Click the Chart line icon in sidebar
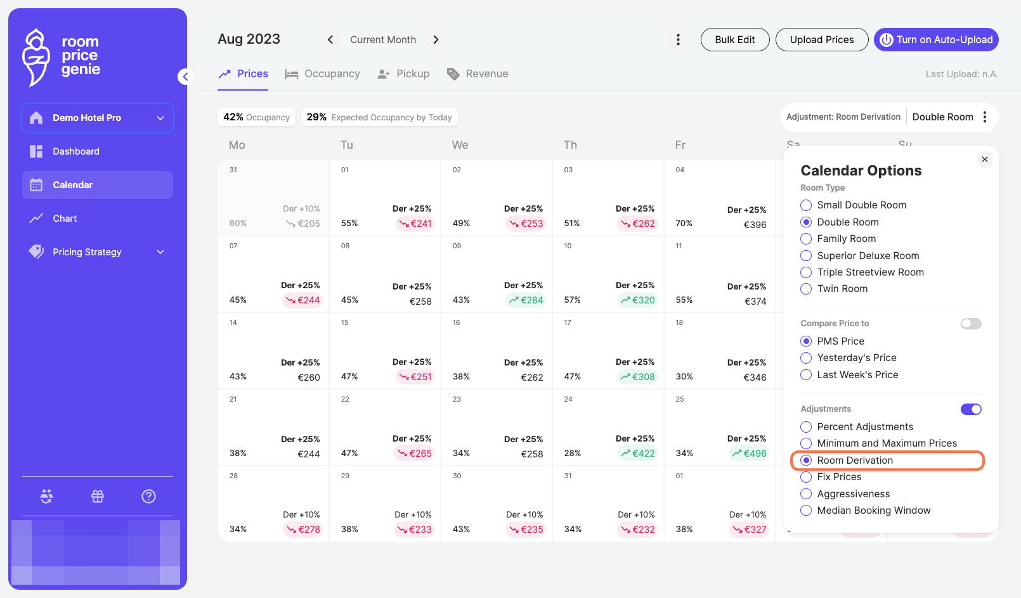1021x598 pixels. point(36,219)
